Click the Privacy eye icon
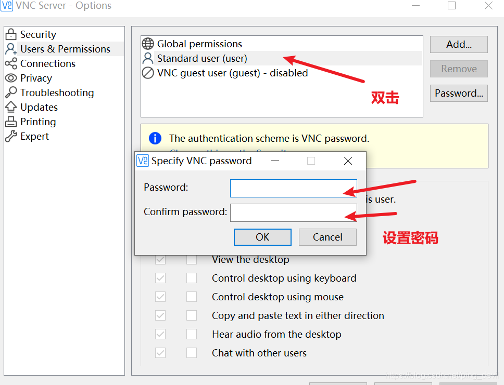Screen dimensions: 504x385 [x=11, y=78]
